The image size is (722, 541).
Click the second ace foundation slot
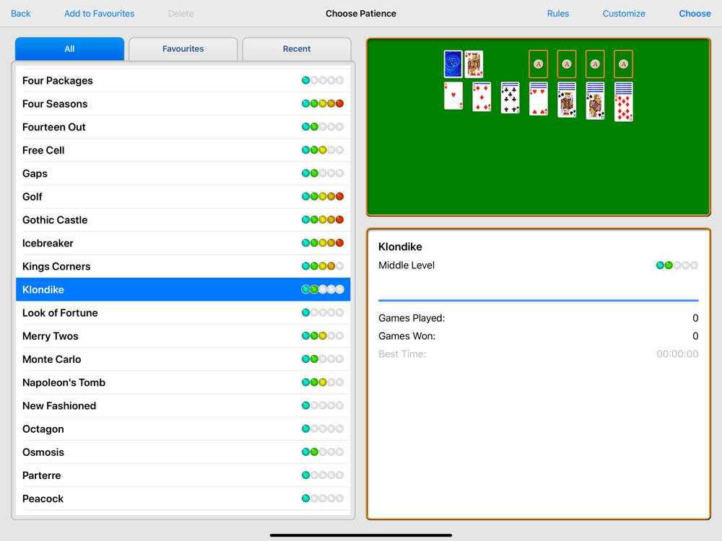coord(567,64)
